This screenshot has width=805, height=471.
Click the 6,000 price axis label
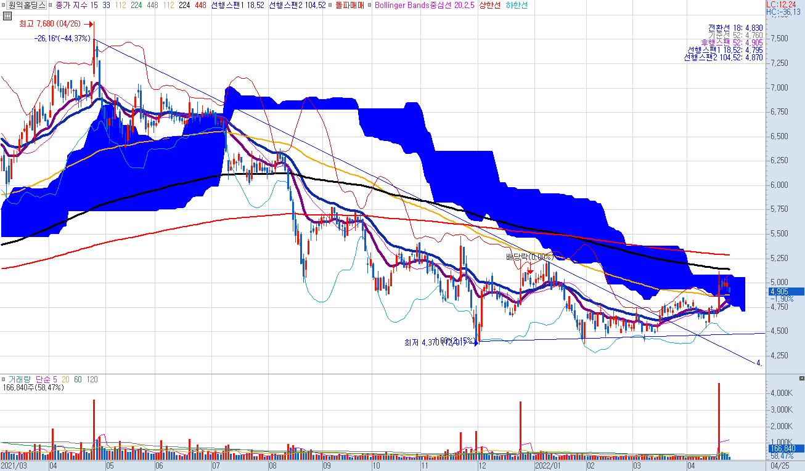[780, 185]
